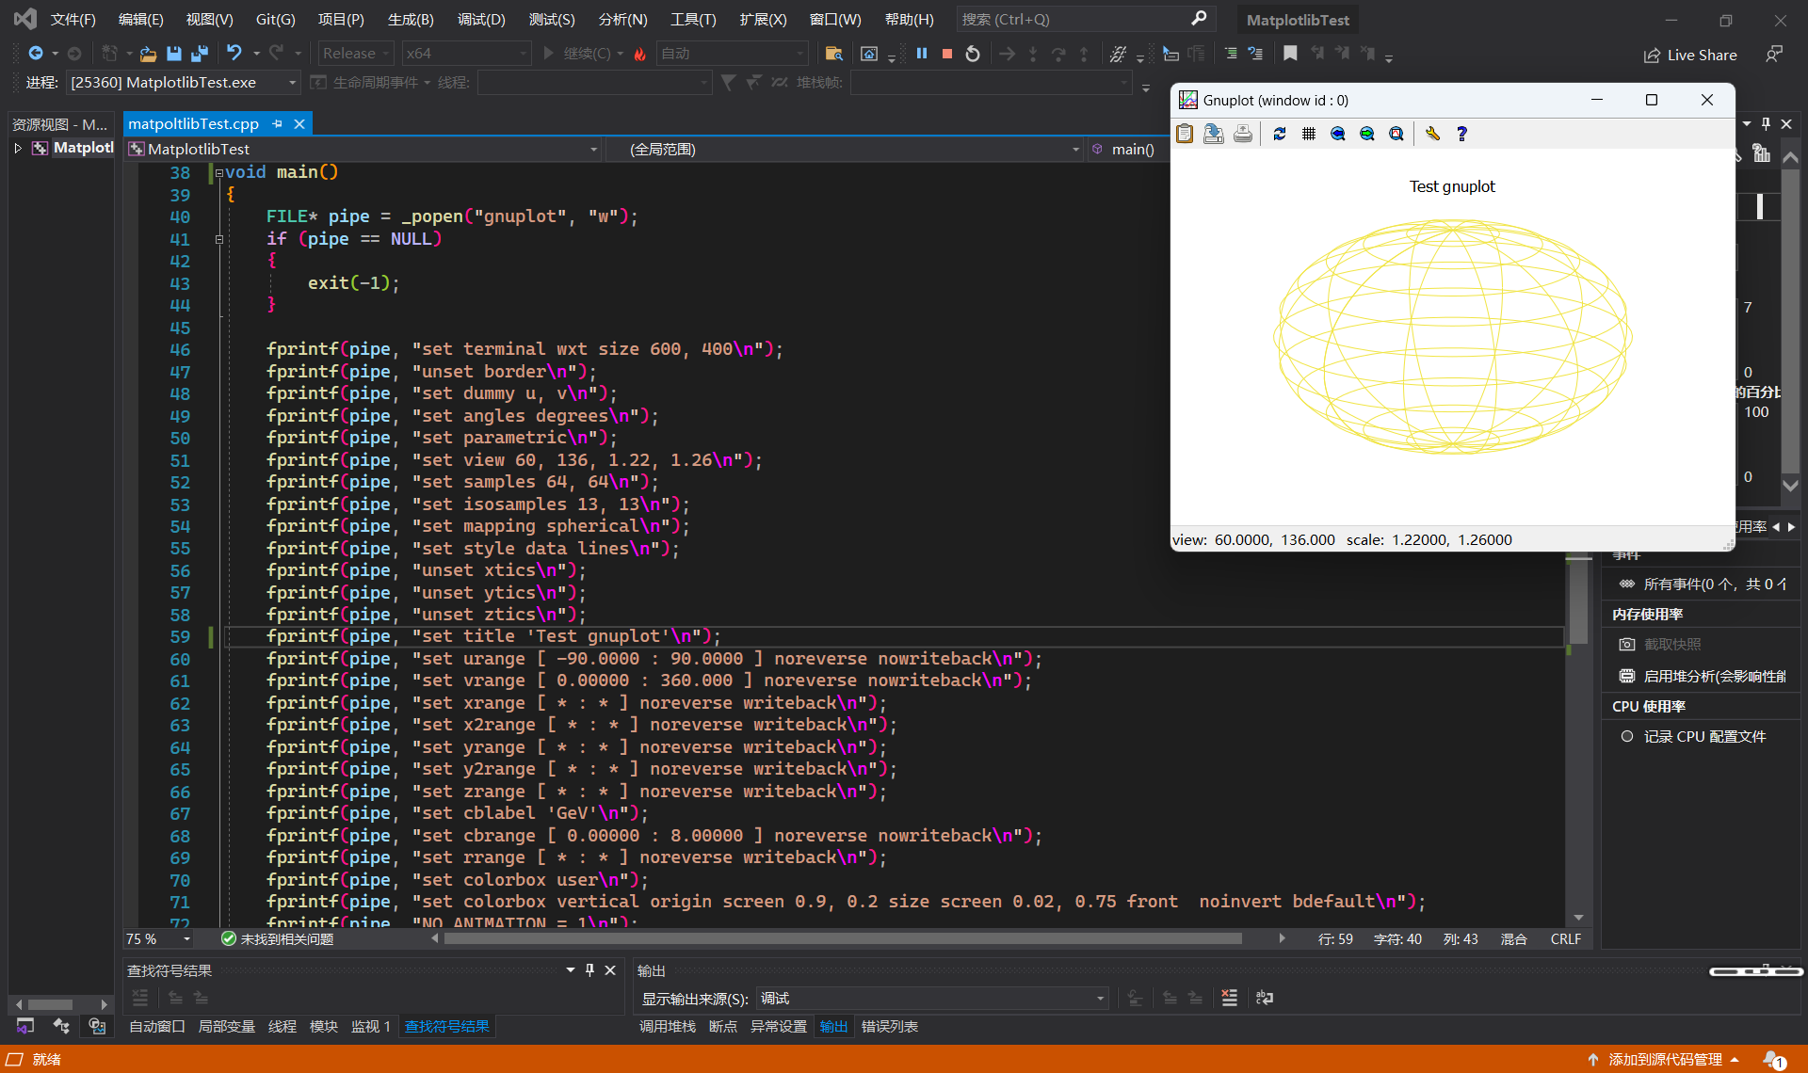Click gnuplot autoscale zoom icon
The height and width of the screenshot is (1073, 1808).
pyautogui.click(x=1396, y=134)
